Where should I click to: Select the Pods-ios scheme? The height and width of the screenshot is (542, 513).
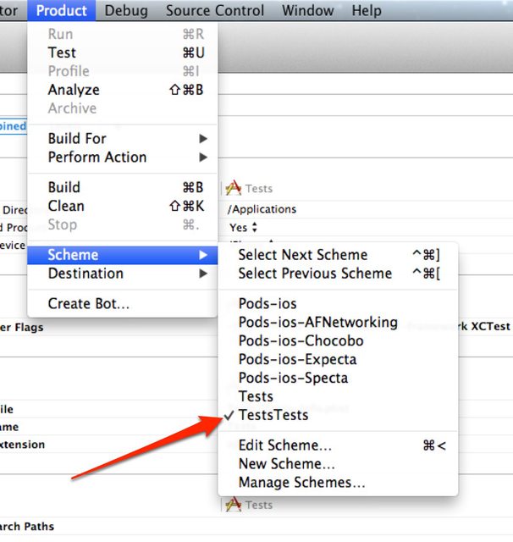338,303
